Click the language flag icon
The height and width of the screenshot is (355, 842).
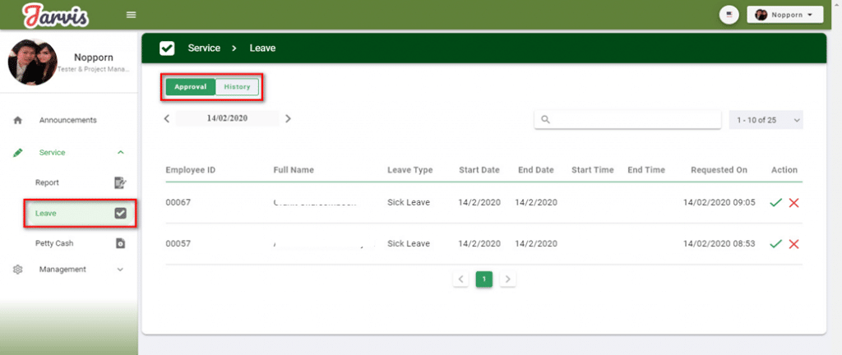point(728,15)
